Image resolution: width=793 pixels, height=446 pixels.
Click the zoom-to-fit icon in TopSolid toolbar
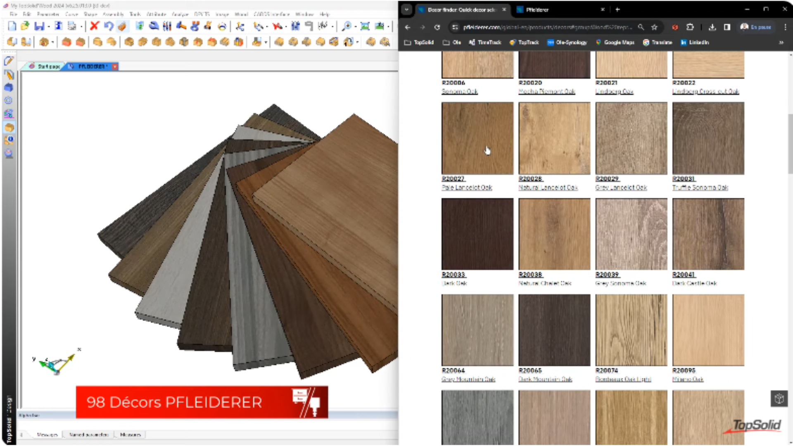[x=365, y=26]
